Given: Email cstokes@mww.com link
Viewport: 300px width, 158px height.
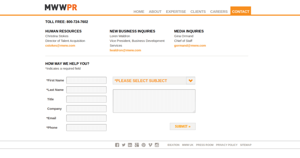Looking at the screenshot, I should coord(60,45).
